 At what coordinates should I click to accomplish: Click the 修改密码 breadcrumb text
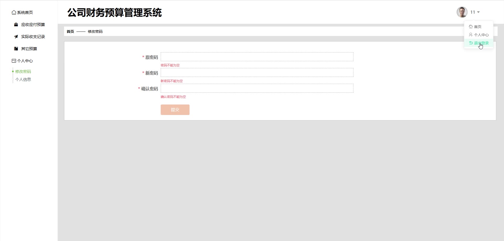(x=95, y=32)
